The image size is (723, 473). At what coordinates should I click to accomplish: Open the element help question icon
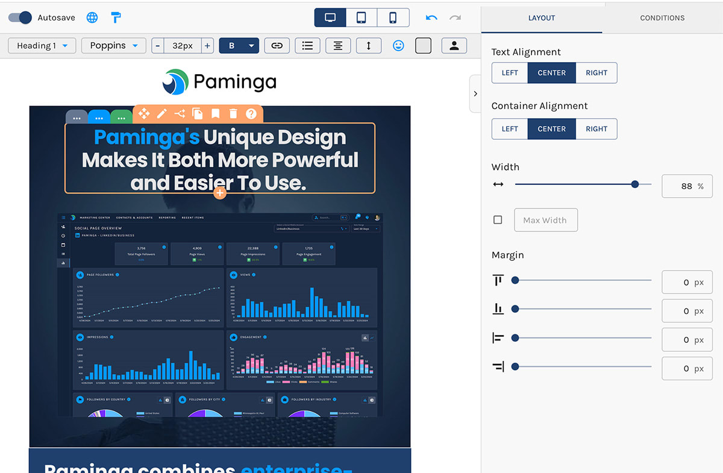(x=251, y=113)
